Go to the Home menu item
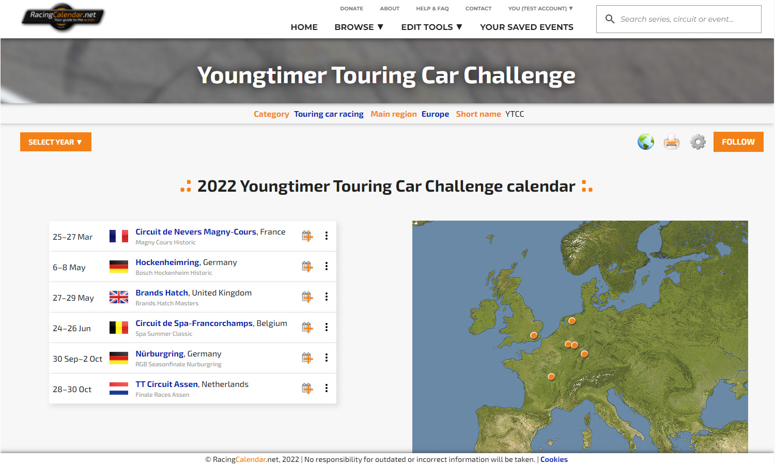Image resolution: width=775 pixels, height=465 pixels. click(x=304, y=27)
